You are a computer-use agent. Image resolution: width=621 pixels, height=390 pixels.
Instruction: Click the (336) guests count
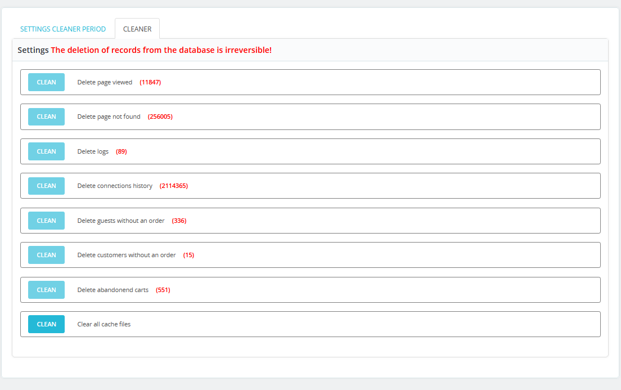click(x=179, y=221)
